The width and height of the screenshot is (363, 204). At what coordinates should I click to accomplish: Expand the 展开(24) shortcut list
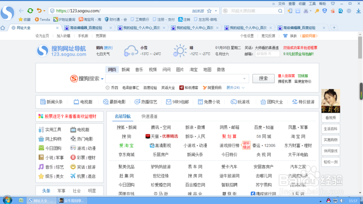point(235,88)
